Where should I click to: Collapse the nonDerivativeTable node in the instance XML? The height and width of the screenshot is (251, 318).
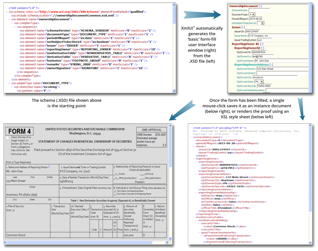pos(194,217)
